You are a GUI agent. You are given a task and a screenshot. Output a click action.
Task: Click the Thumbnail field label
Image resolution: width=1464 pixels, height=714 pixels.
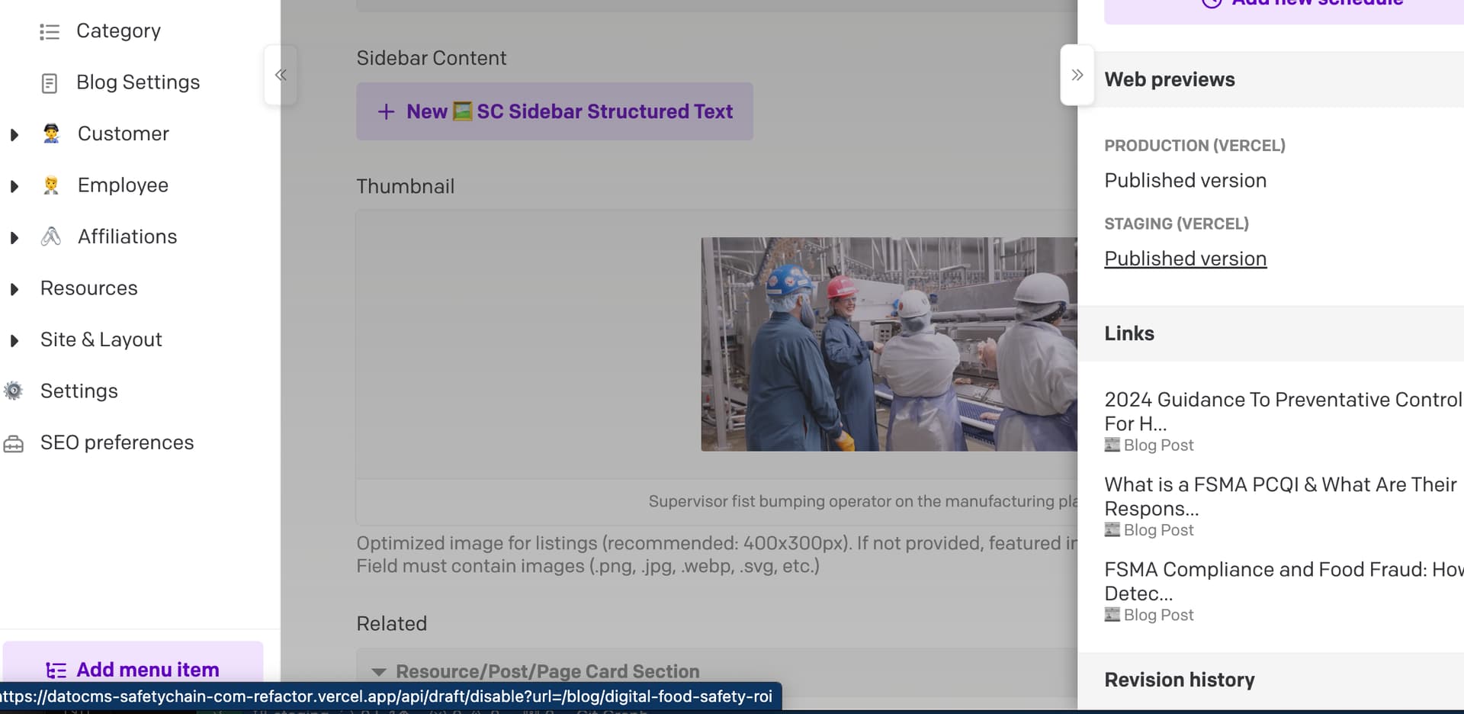tap(406, 186)
